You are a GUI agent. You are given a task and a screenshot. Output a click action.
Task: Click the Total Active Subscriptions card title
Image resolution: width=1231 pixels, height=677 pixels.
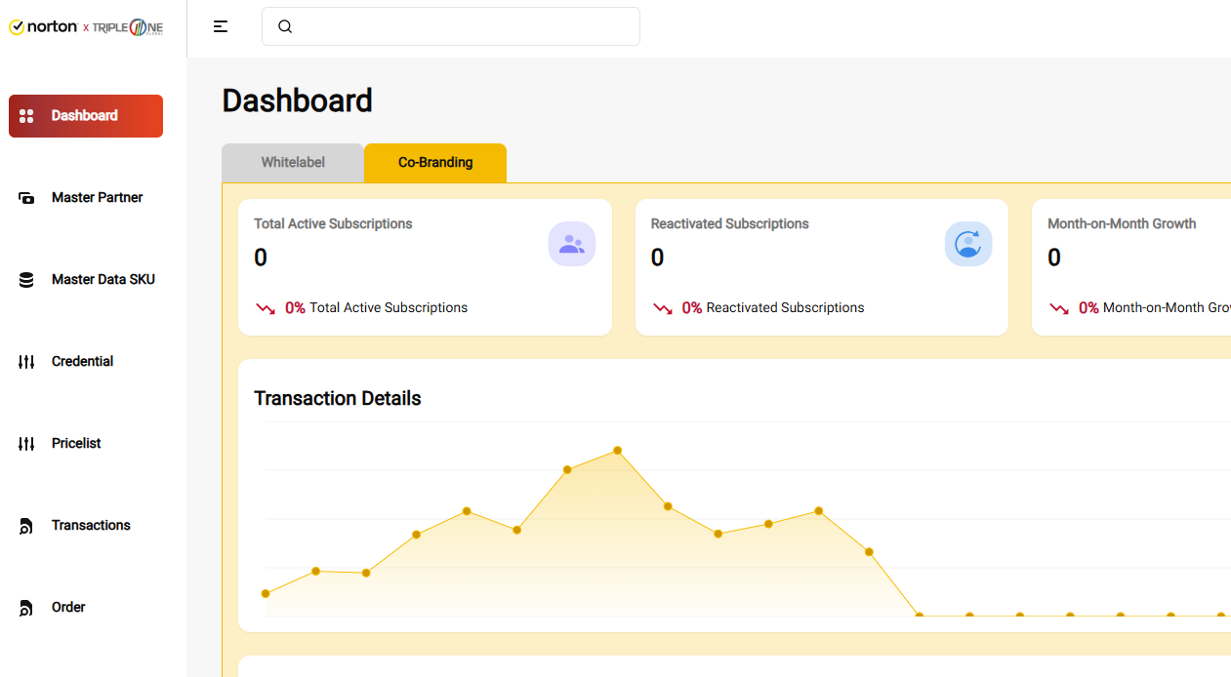333,224
